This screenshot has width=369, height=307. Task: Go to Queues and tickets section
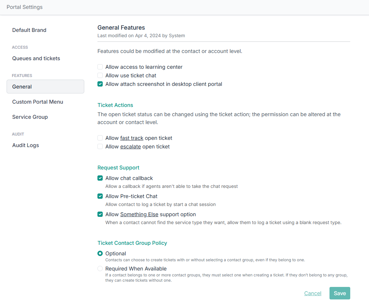[x=36, y=59]
